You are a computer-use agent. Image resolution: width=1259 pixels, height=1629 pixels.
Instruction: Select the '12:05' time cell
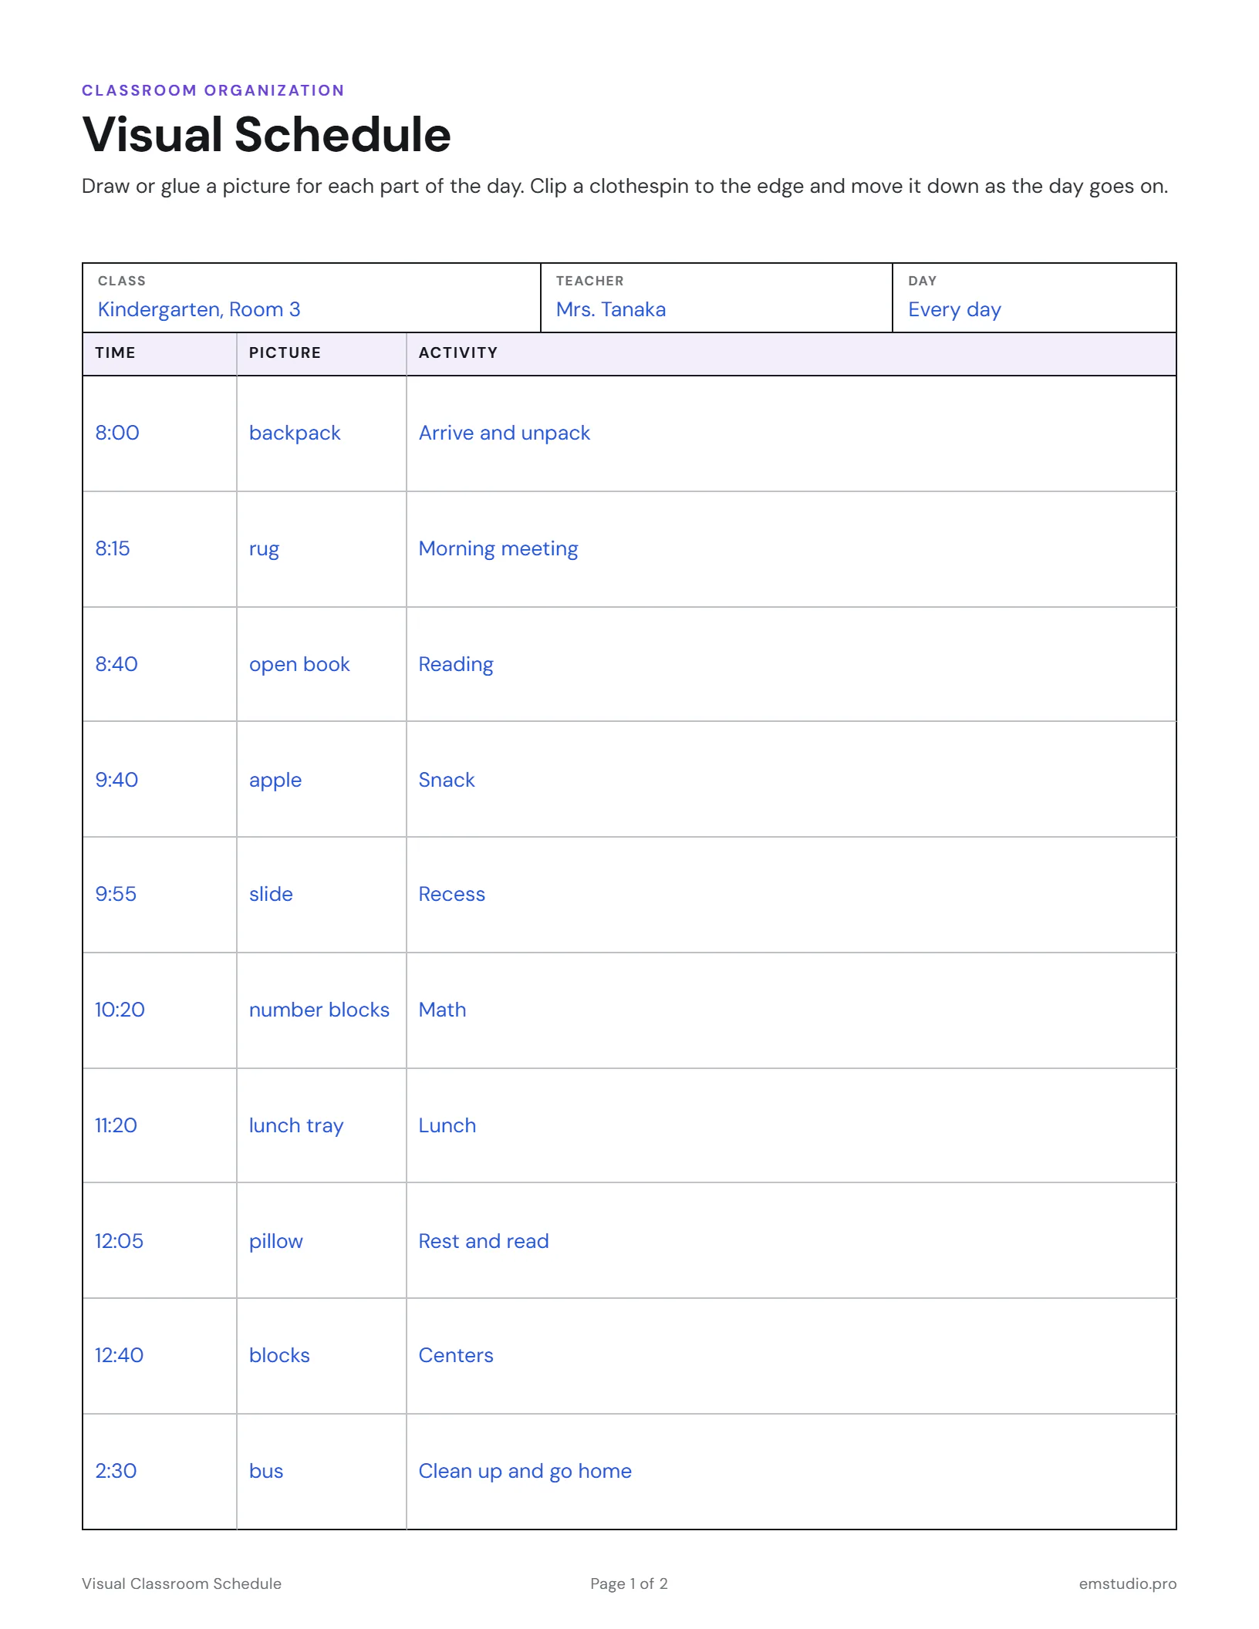point(160,1240)
